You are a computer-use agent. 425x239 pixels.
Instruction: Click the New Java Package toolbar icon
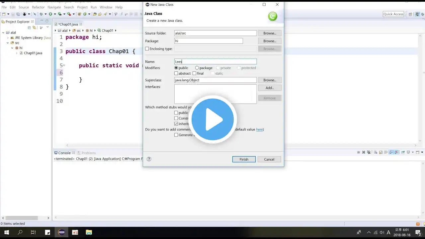tap(79, 14)
